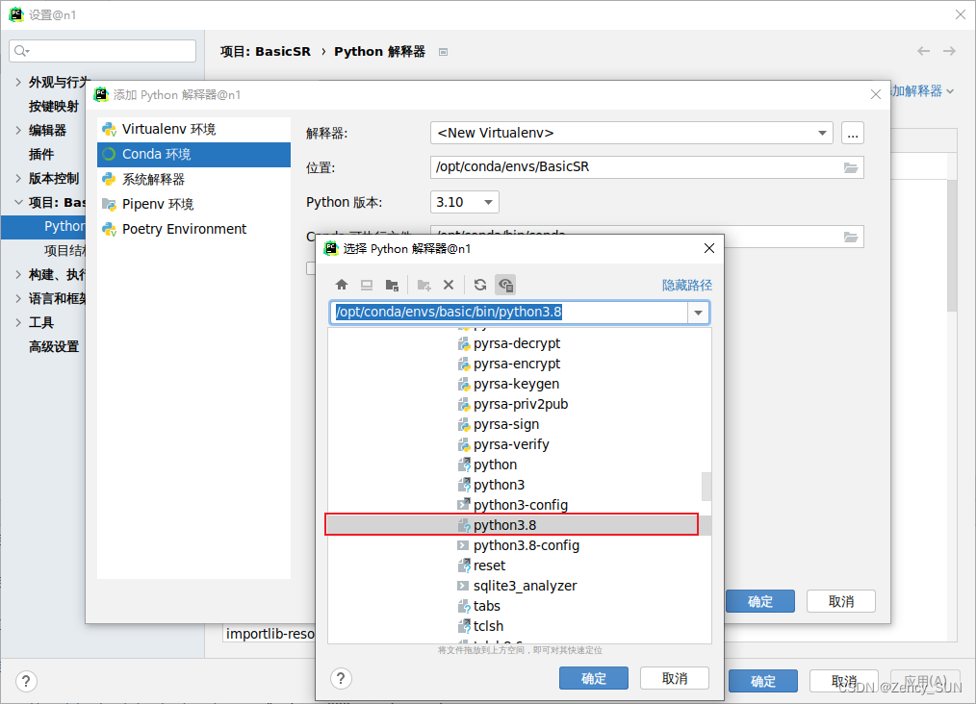Toggle show hidden files and directories icon
The image size is (976, 704).
point(505,285)
